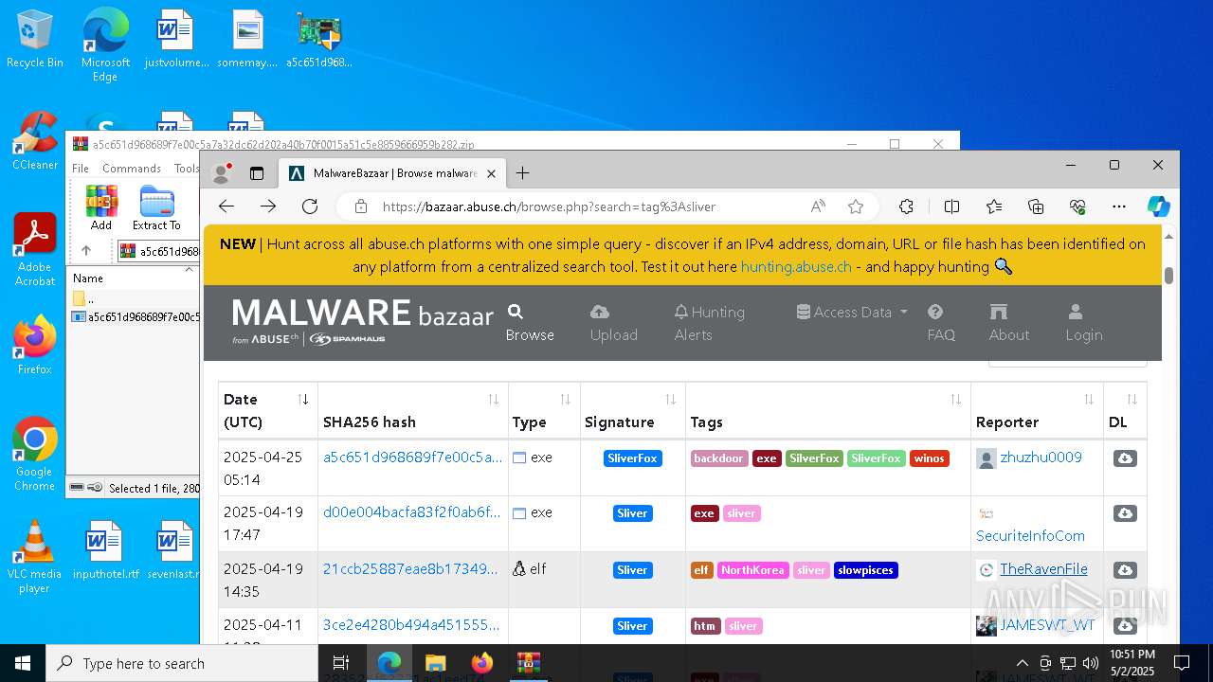Refresh the MalwareBazaar page
This screenshot has width=1213, height=682.
310,206
